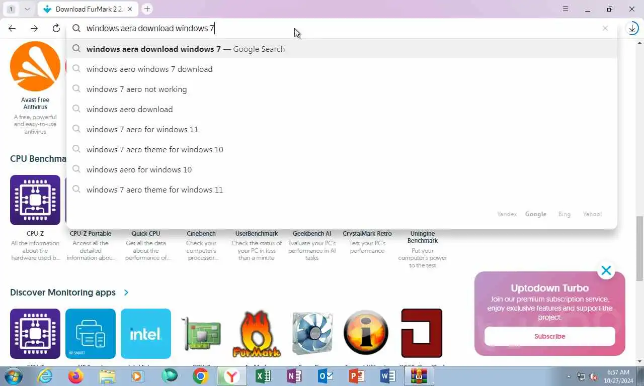Launch Outlook from taskbar
Screen dimensions: 644x386
[326, 376]
